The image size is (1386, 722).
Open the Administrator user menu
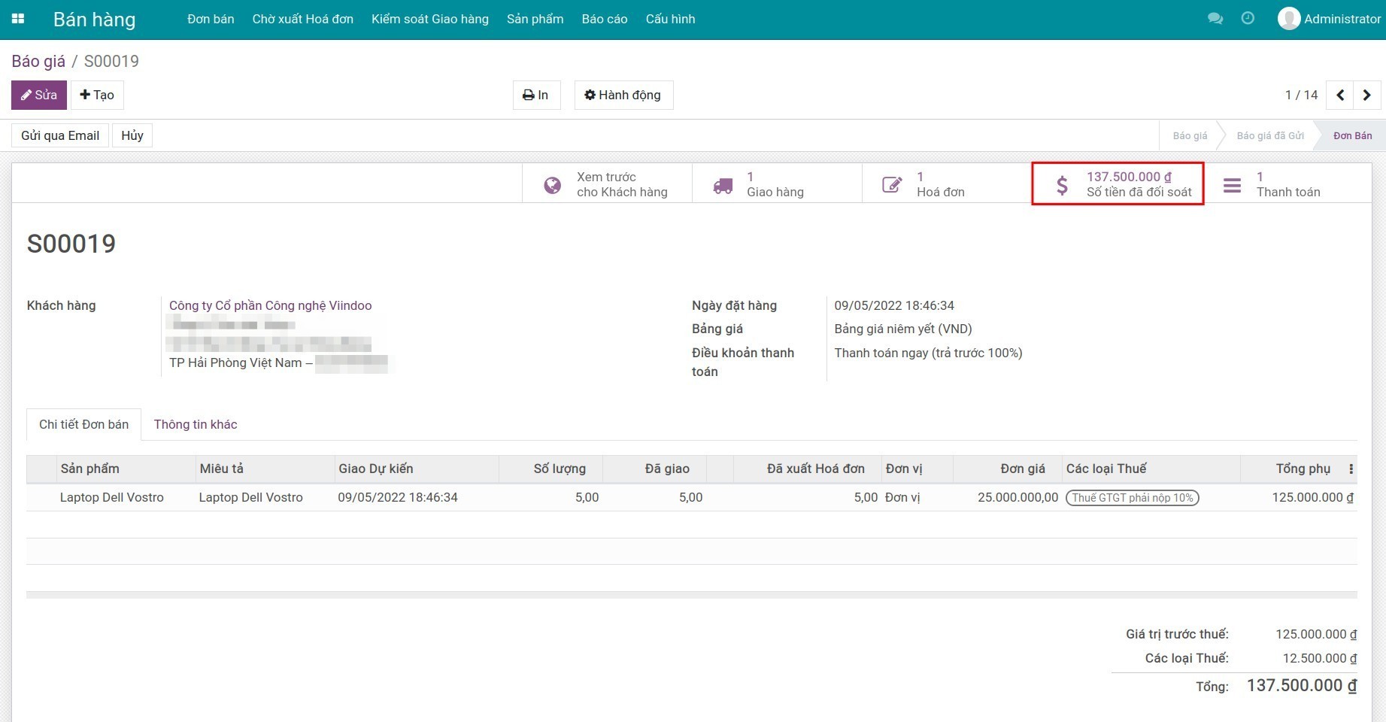coord(1329,19)
